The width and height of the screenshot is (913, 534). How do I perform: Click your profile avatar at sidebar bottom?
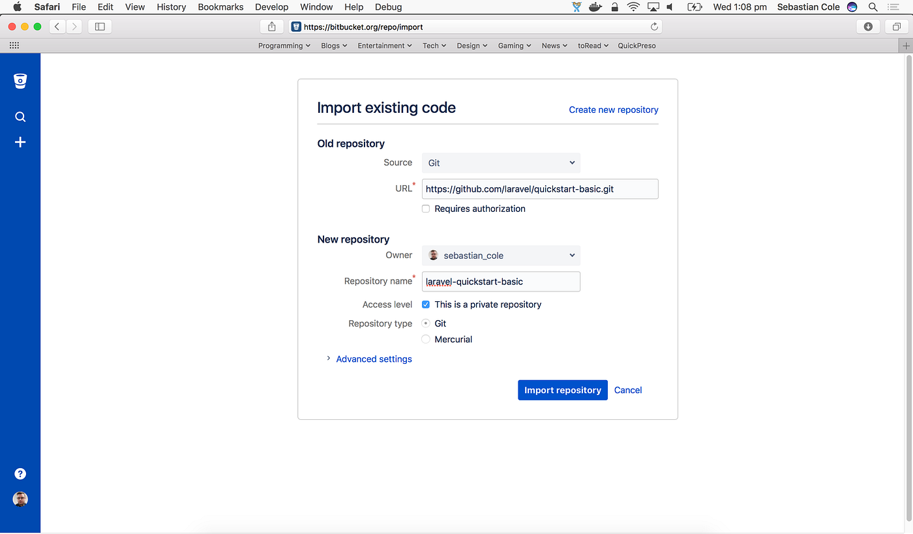click(x=20, y=499)
